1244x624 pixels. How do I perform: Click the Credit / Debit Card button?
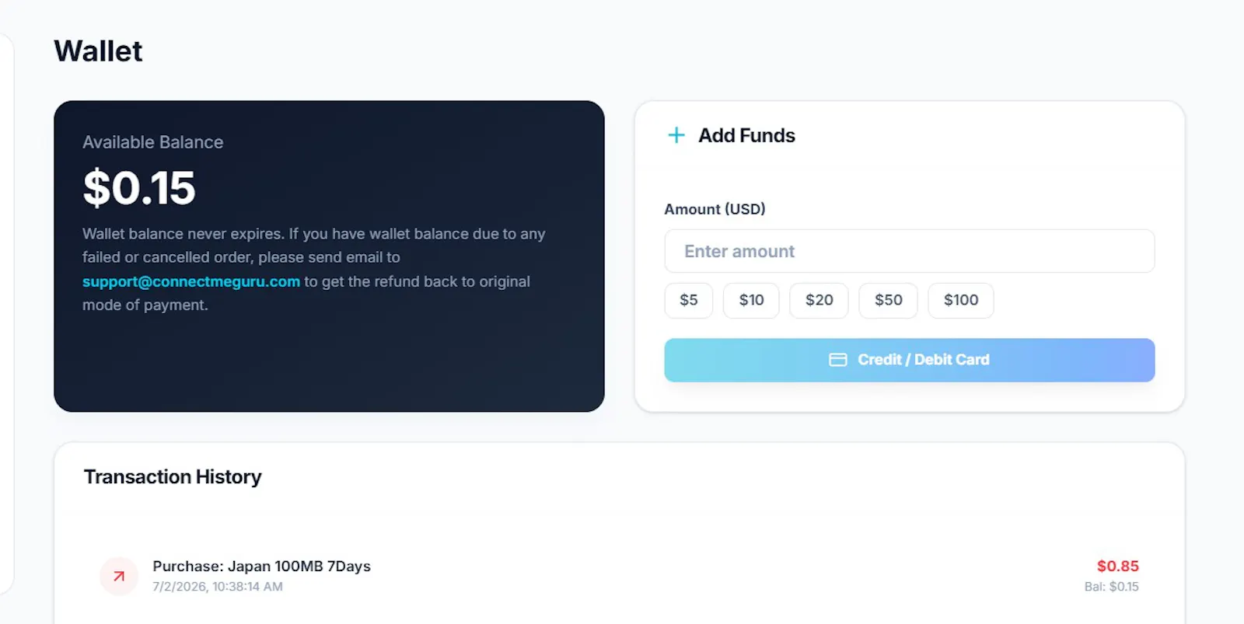[910, 360]
